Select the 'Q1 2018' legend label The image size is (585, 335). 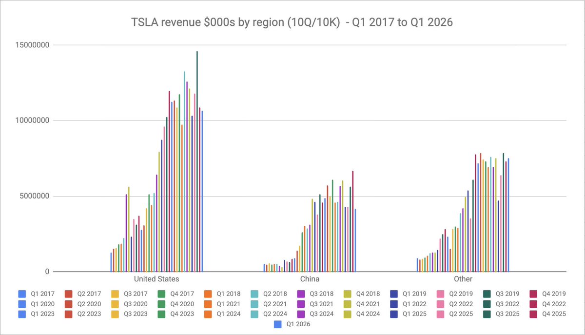pyautogui.click(x=228, y=294)
